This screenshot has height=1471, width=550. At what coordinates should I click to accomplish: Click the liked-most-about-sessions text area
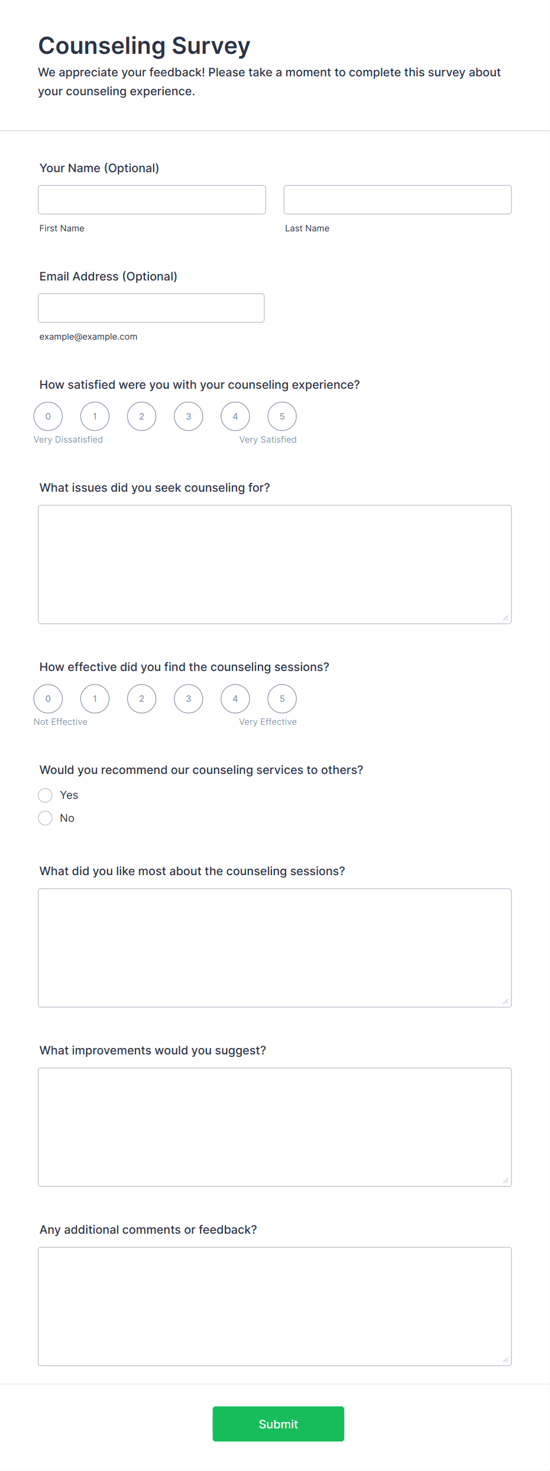[274, 947]
